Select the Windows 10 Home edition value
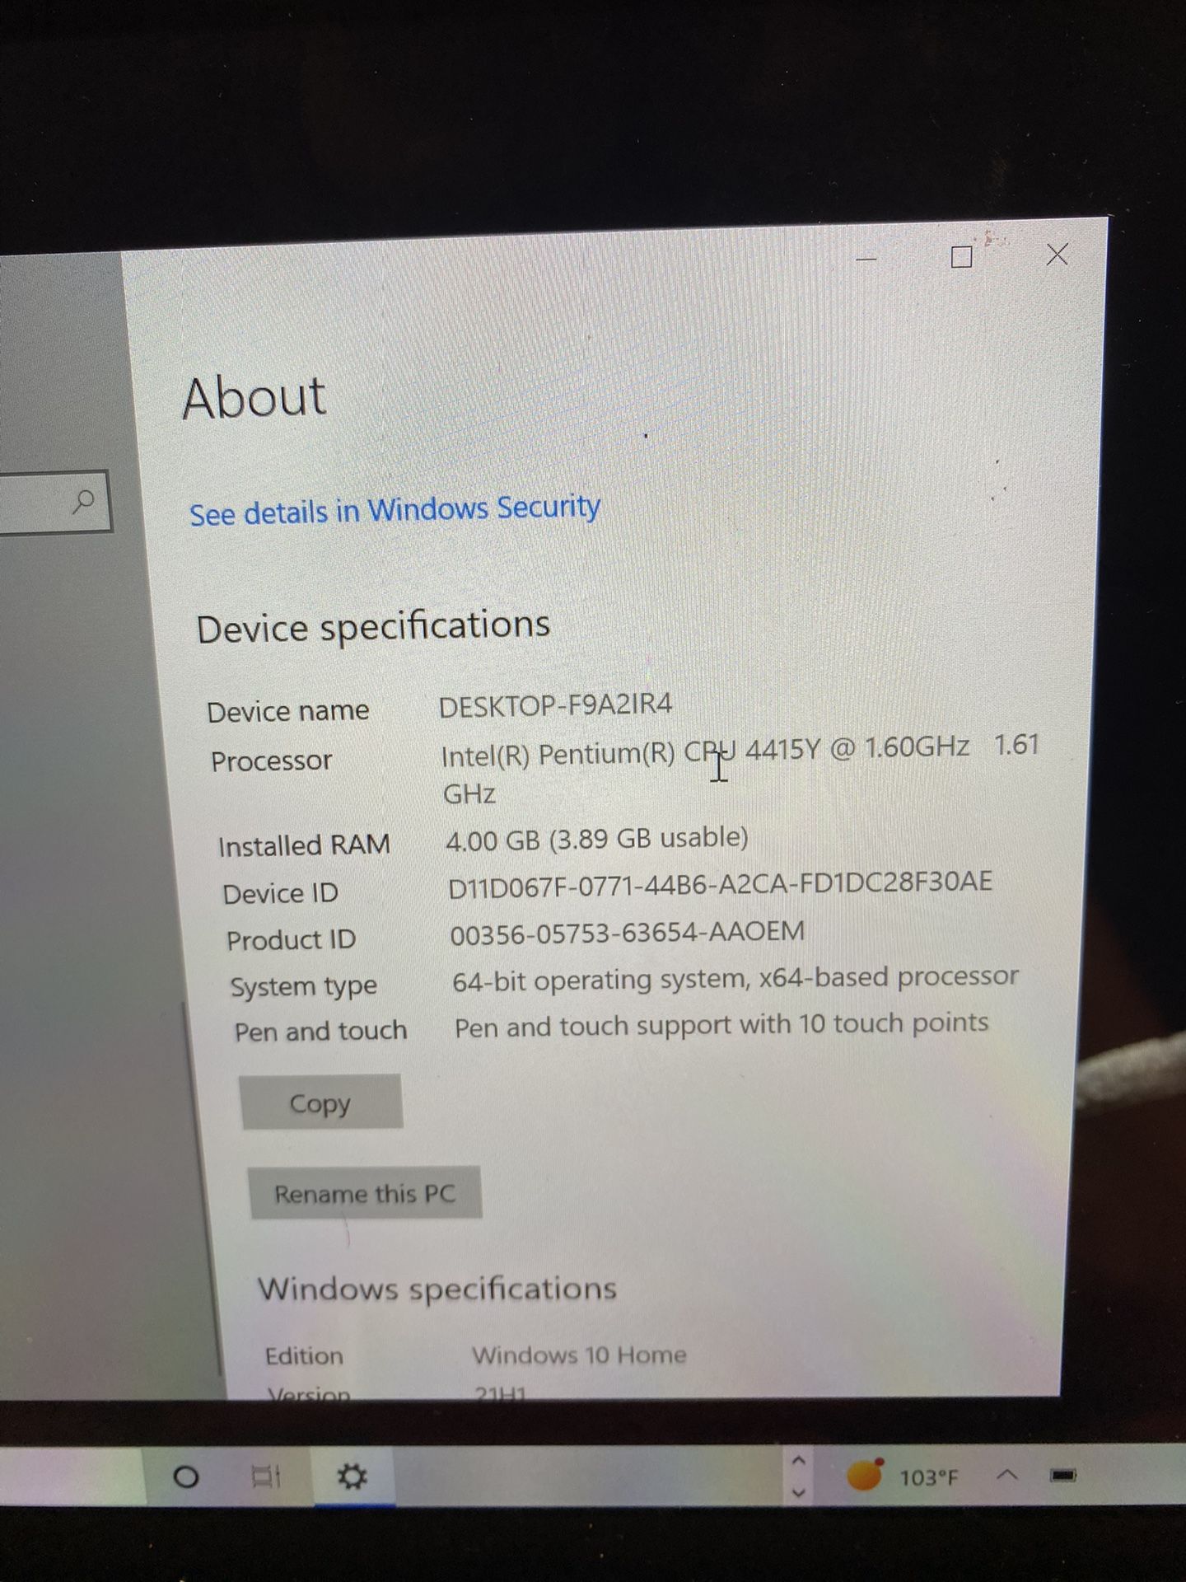Screen dimensions: 1186x1582 click(x=579, y=1355)
